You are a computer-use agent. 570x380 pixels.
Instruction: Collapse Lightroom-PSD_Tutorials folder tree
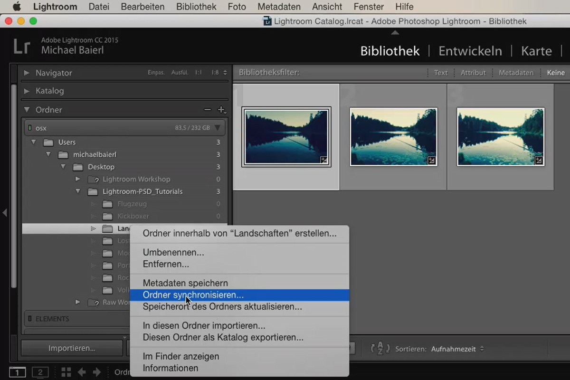78,191
